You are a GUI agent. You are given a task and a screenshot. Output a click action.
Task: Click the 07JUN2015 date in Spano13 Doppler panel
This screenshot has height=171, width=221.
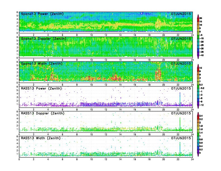tap(181, 39)
